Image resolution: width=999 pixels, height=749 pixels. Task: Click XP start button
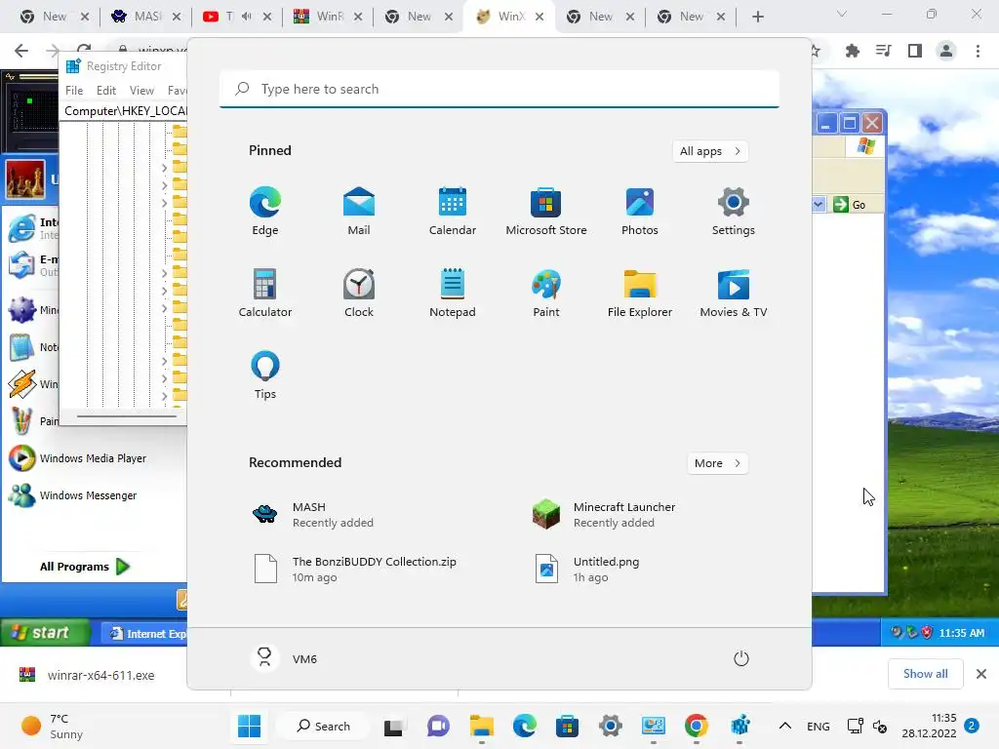point(45,632)
